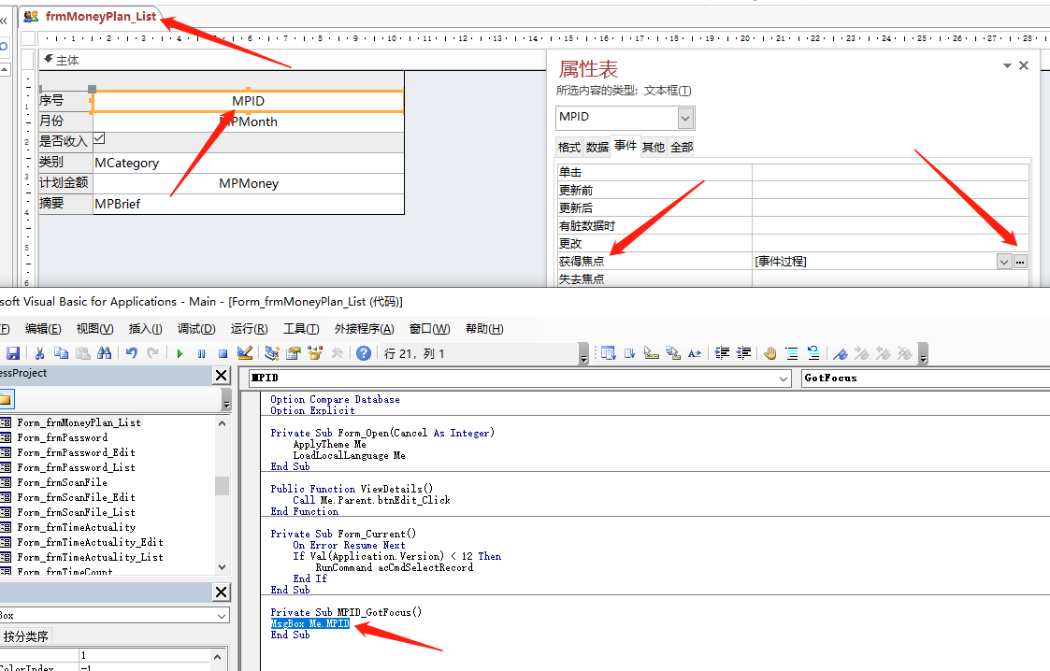
Task: Select Form_frmTimeActuality in project tree
Action: coord(77,527)
